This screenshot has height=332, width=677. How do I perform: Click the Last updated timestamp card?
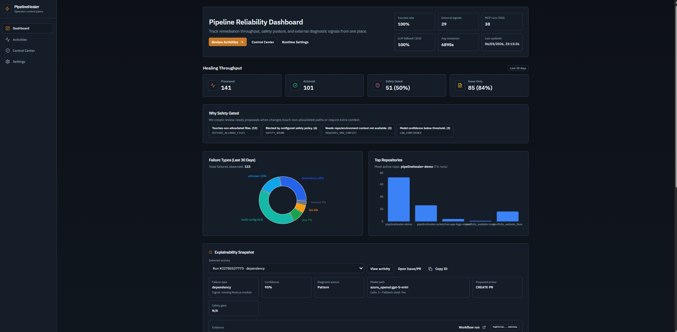[502, 42]
